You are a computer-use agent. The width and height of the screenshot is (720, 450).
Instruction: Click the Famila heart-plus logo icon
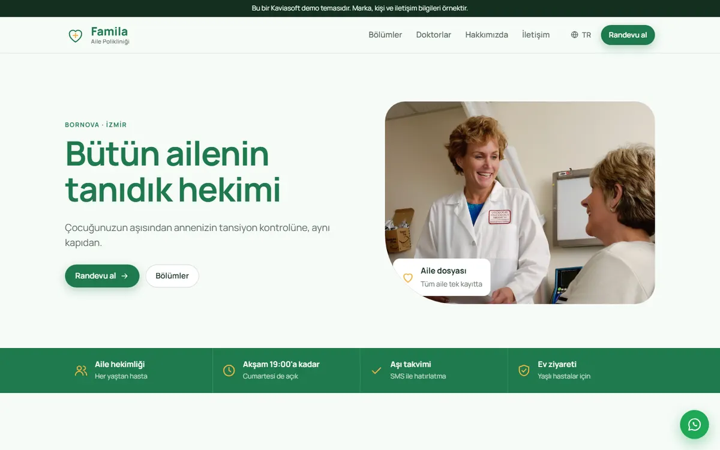pos(75,35)
